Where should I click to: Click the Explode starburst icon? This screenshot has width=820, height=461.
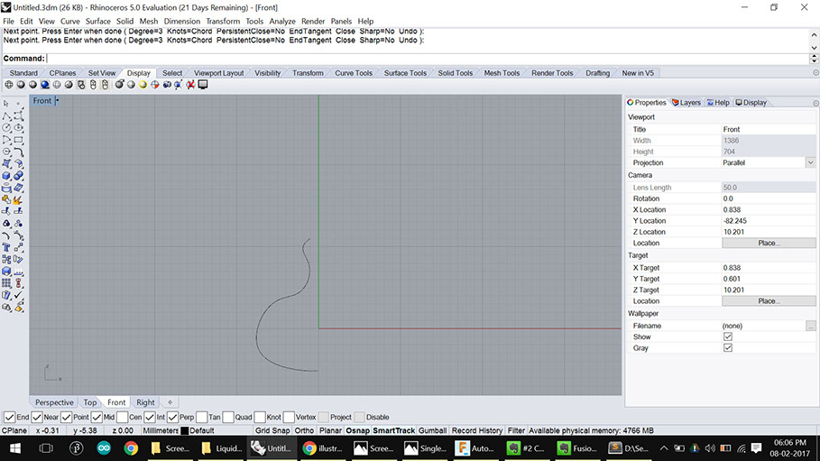[x=18, y=200]
